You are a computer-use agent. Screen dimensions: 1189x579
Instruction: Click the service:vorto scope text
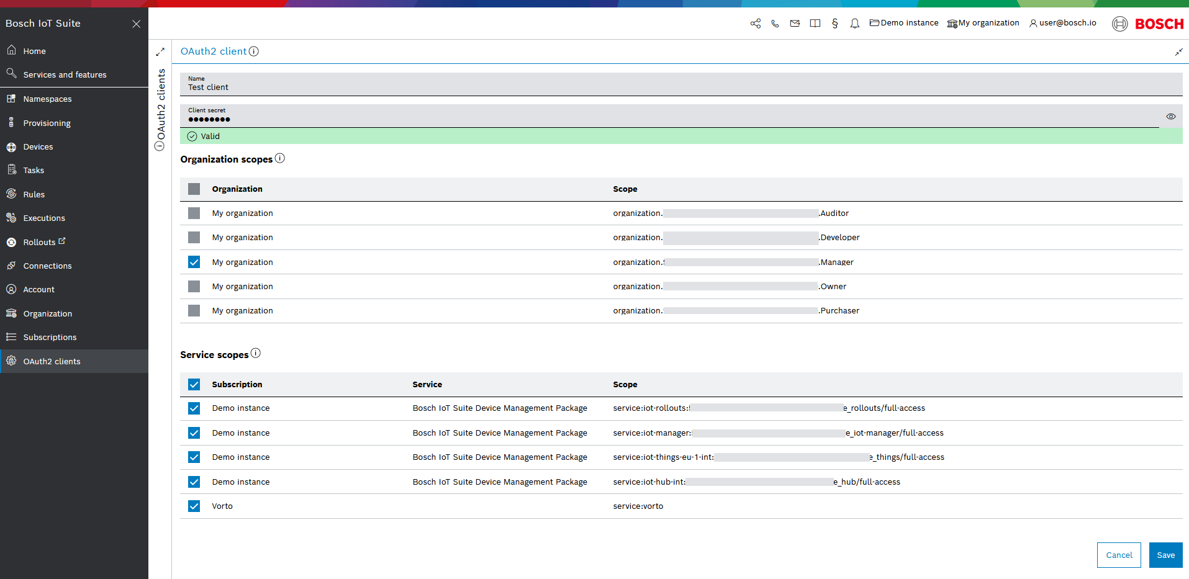[x=638, y=506]
